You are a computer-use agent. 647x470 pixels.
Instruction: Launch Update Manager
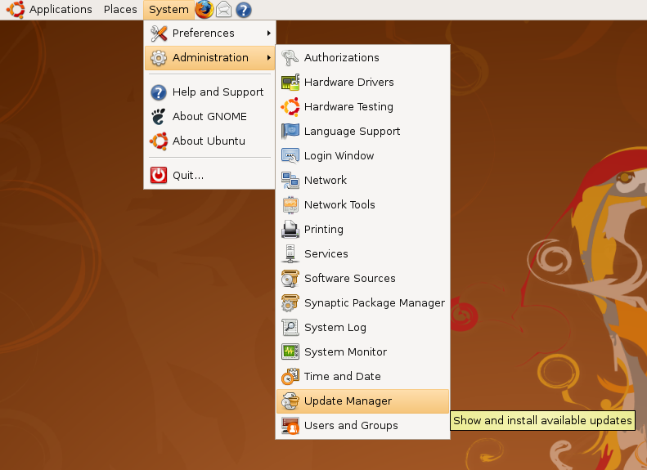coord(362,401)
